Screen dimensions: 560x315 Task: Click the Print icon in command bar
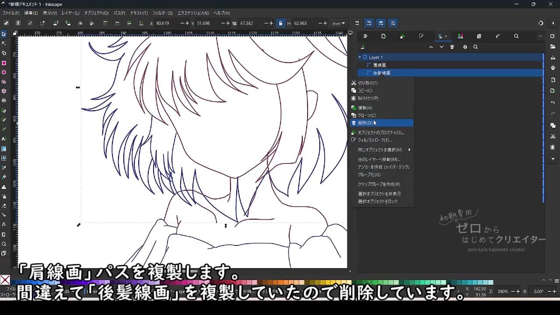click(x=553, y=68)
